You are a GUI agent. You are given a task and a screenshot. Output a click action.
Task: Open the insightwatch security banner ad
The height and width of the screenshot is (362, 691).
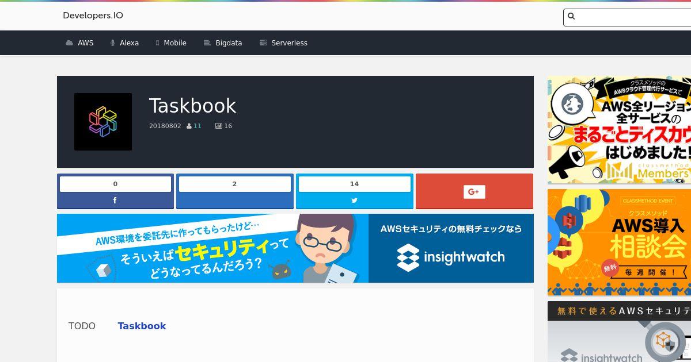(295, 248)
